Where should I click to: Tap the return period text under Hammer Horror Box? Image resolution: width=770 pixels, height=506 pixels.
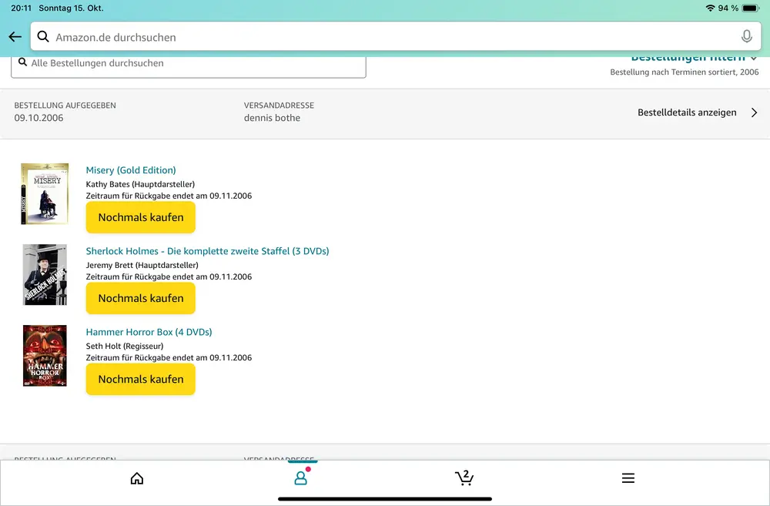169,358
